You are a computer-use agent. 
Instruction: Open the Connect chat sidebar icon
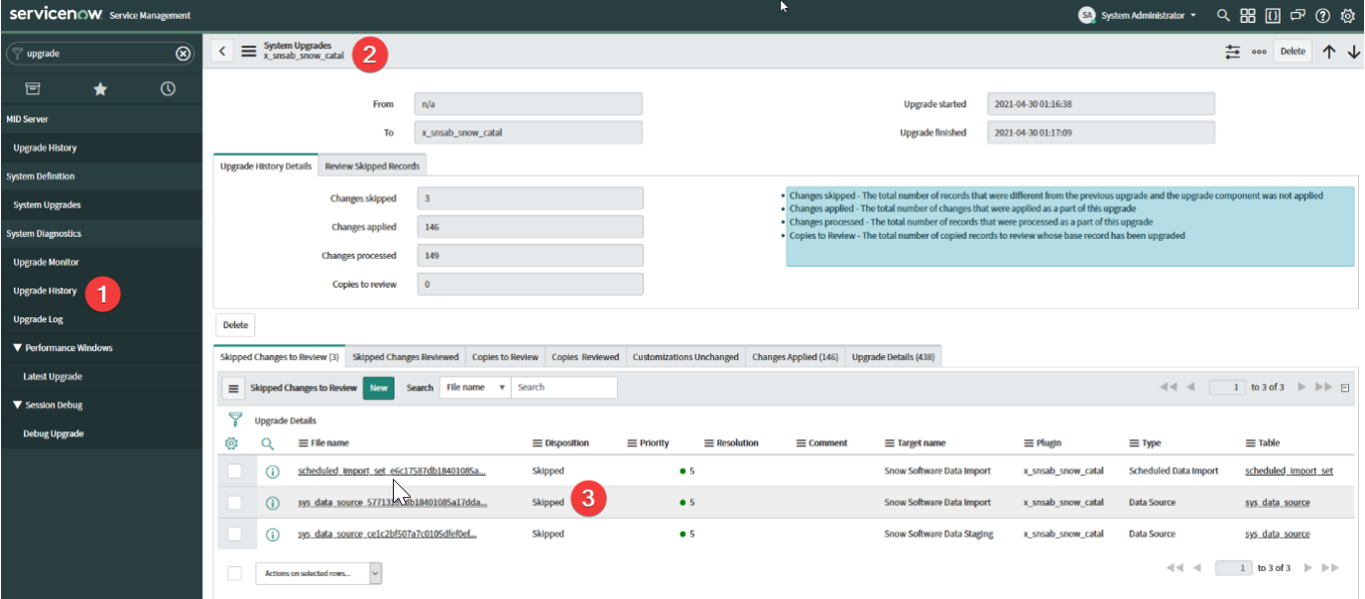click(1297, 15)
